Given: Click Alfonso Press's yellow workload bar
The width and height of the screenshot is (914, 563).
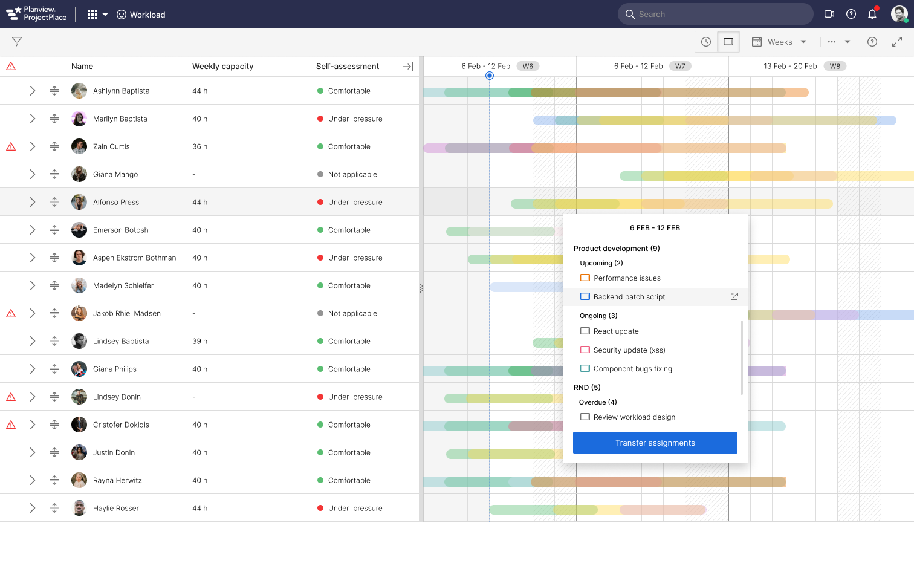Looking at the screenshot, I should tap(671, 204).
